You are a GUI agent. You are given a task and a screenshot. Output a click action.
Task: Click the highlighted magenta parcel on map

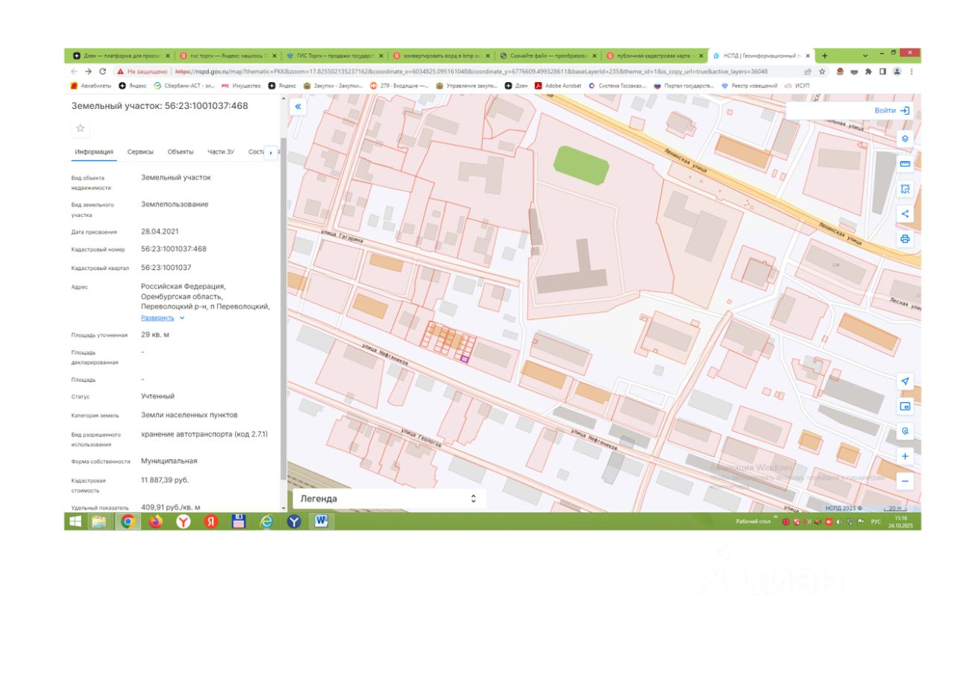[465, 360]
